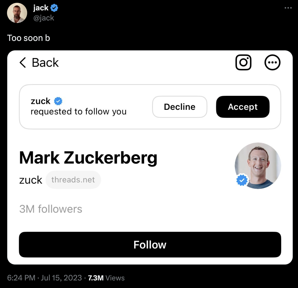The width and height of the screenshot is (298, 288).
Task: Open the circled three-dot options menu
Action: [x=272, y=62]
